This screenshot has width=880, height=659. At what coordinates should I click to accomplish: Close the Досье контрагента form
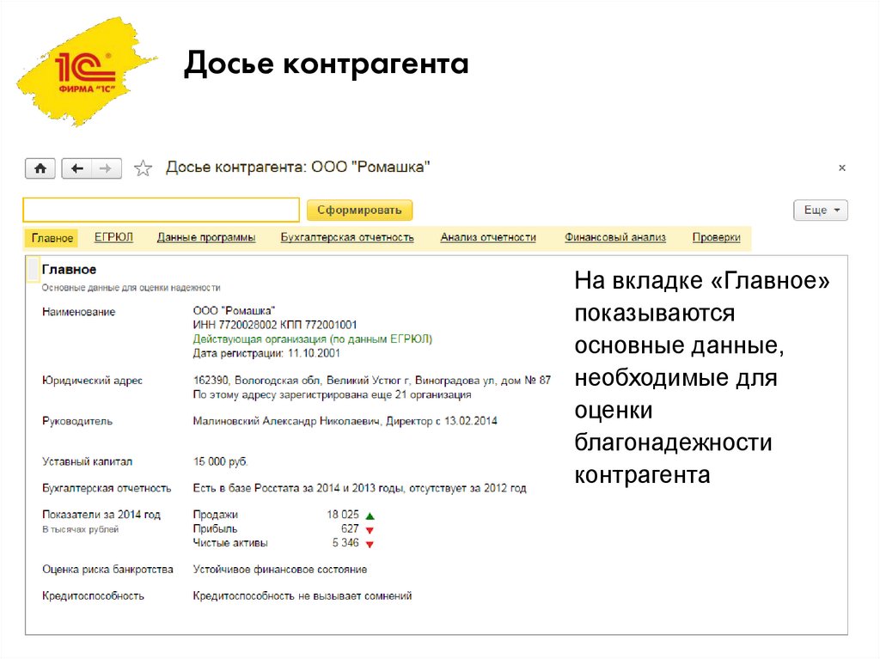pyautogui.click(x=842, y=168)
